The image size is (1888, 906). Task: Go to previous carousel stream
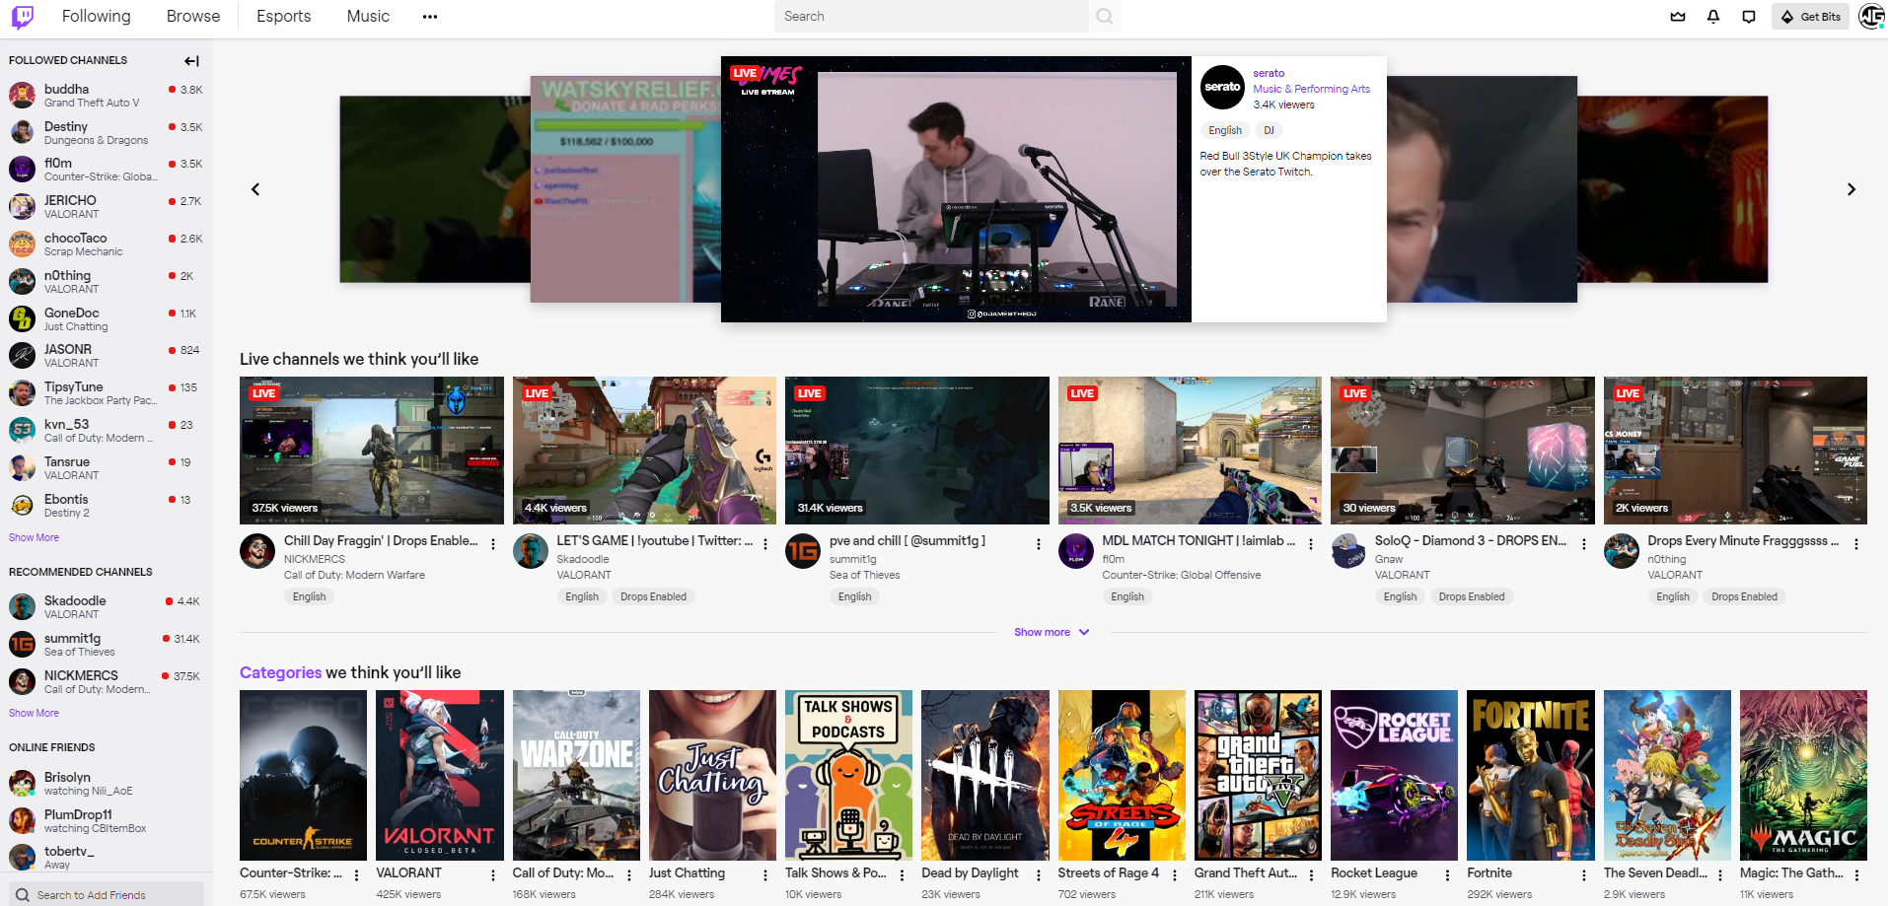pyautogui.click(x=255, y=189)
